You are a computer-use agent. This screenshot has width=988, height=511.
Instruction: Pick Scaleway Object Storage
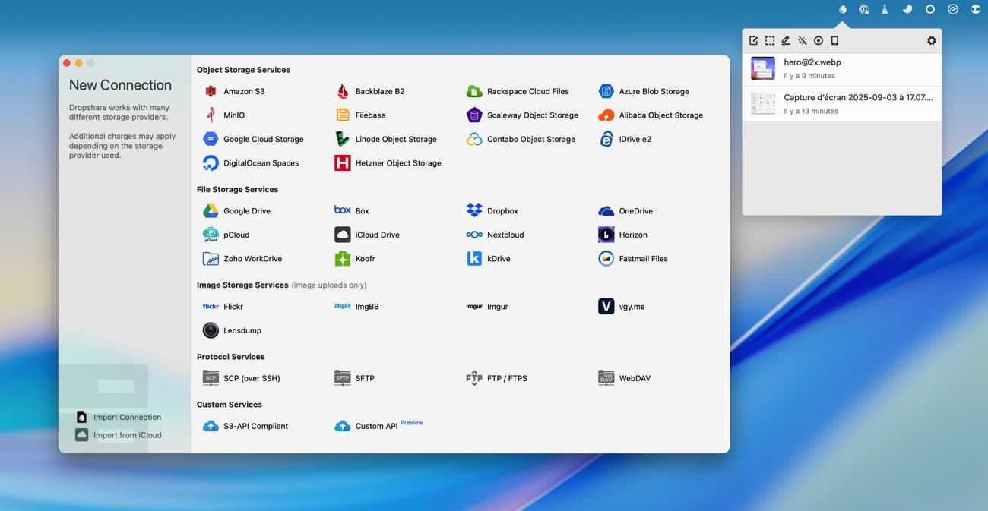tap(522, 115)
